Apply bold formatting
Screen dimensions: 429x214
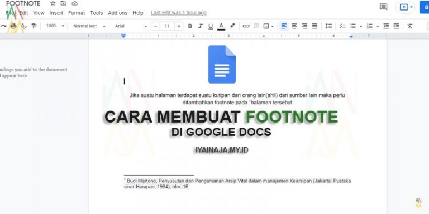click(x=190, y=26)
